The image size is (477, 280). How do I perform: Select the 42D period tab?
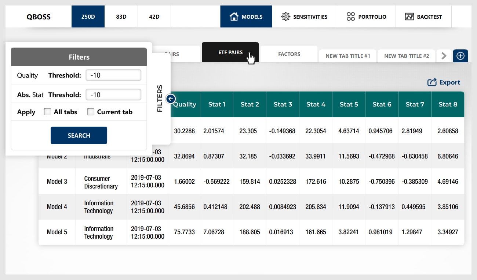point(154,16)
